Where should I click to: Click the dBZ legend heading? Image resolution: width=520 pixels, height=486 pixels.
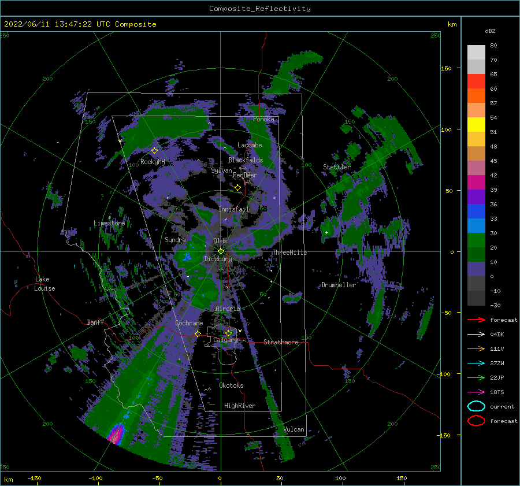490,31
